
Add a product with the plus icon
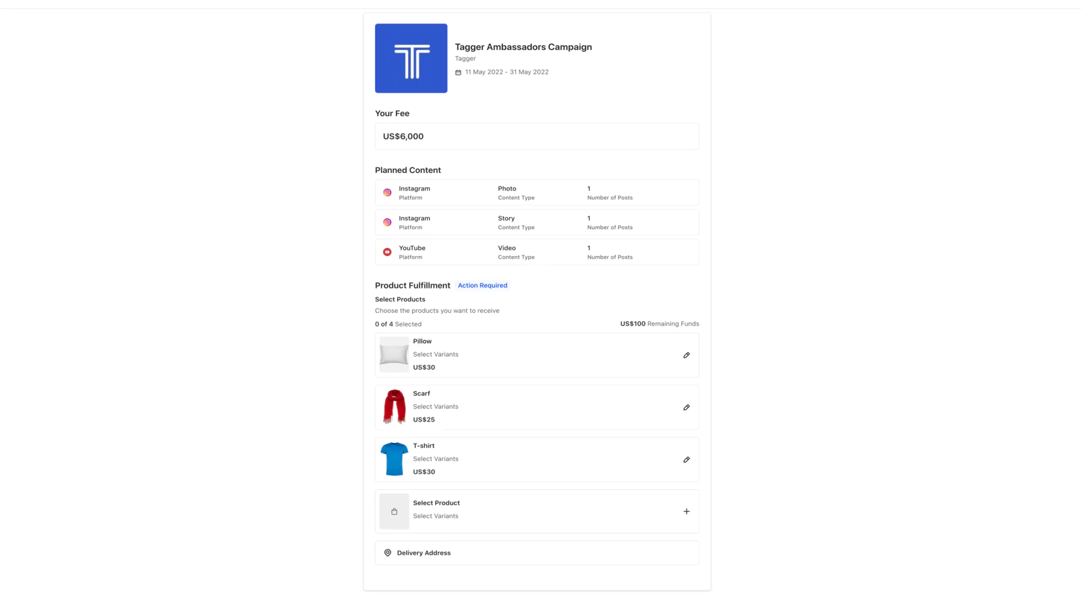coord(686,511)
